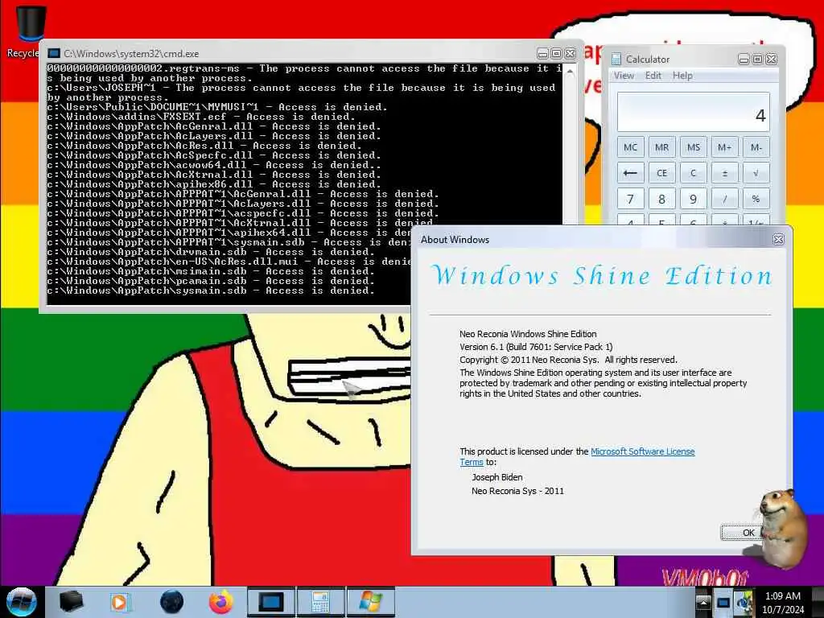Click the Calculator title bar icon
The height and width of the screenshot is (618, 824).
point(616,59)
